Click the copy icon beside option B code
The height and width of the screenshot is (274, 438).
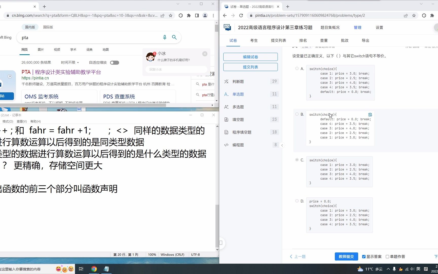pyautogui.click(x=370, y=114)
